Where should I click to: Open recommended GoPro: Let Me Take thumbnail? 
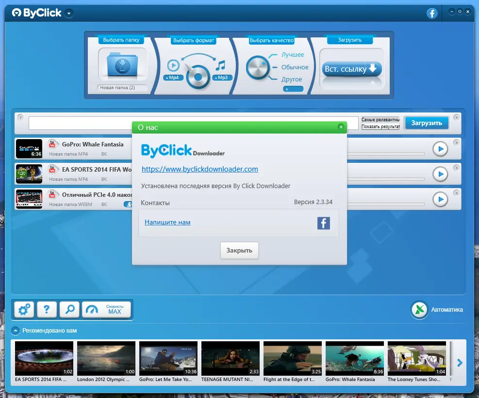click(168, 358)
